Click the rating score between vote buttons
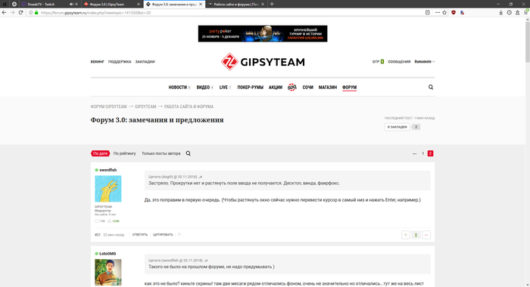Image resolution: width=530 pixels, height=287 pixels. (x=416, y=235)
